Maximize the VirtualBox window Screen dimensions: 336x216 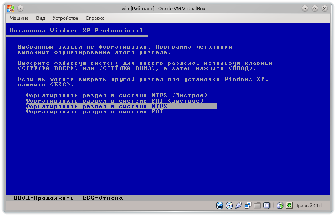314,9
